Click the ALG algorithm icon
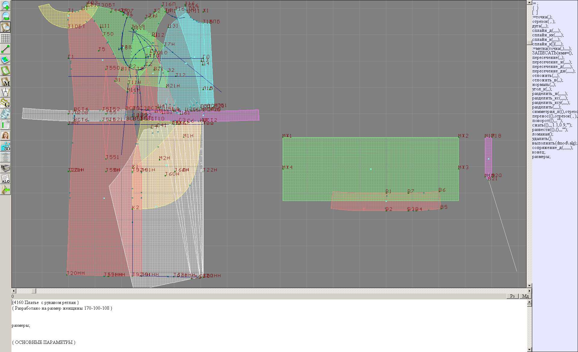This screenshot has width=578, height=352. [5, 179]
